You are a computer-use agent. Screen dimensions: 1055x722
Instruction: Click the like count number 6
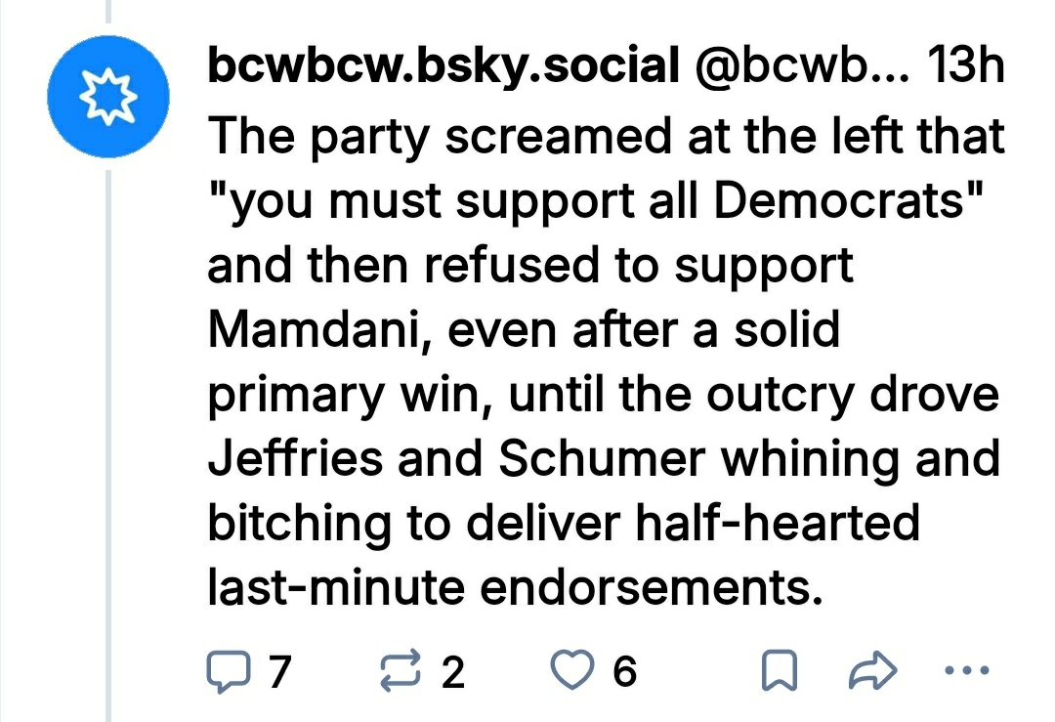pos(625,671)
